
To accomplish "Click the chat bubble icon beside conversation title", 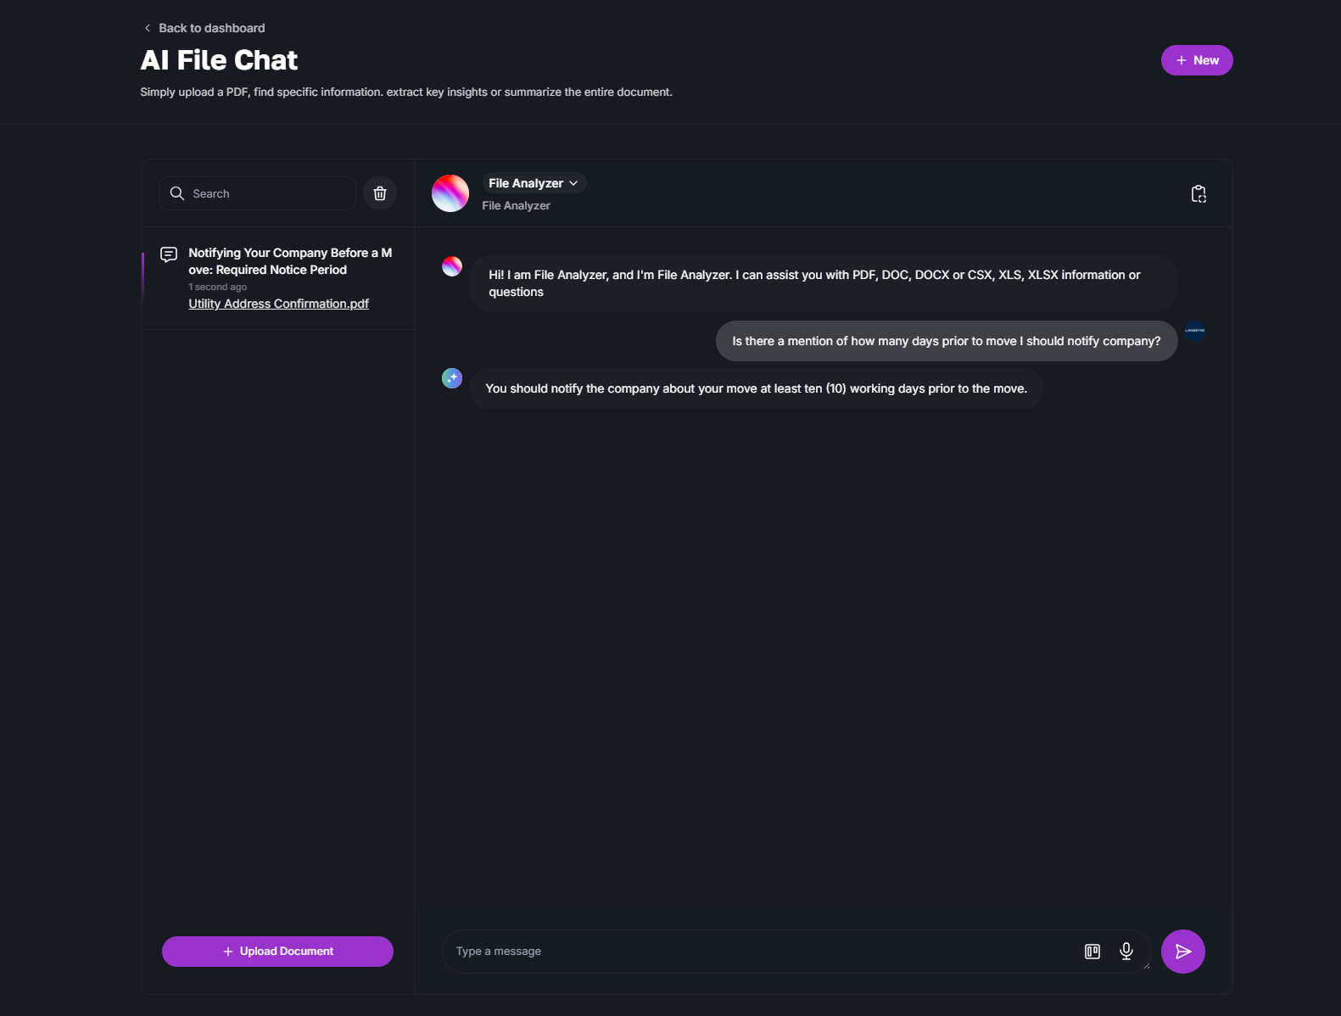I will pos(169,254).
